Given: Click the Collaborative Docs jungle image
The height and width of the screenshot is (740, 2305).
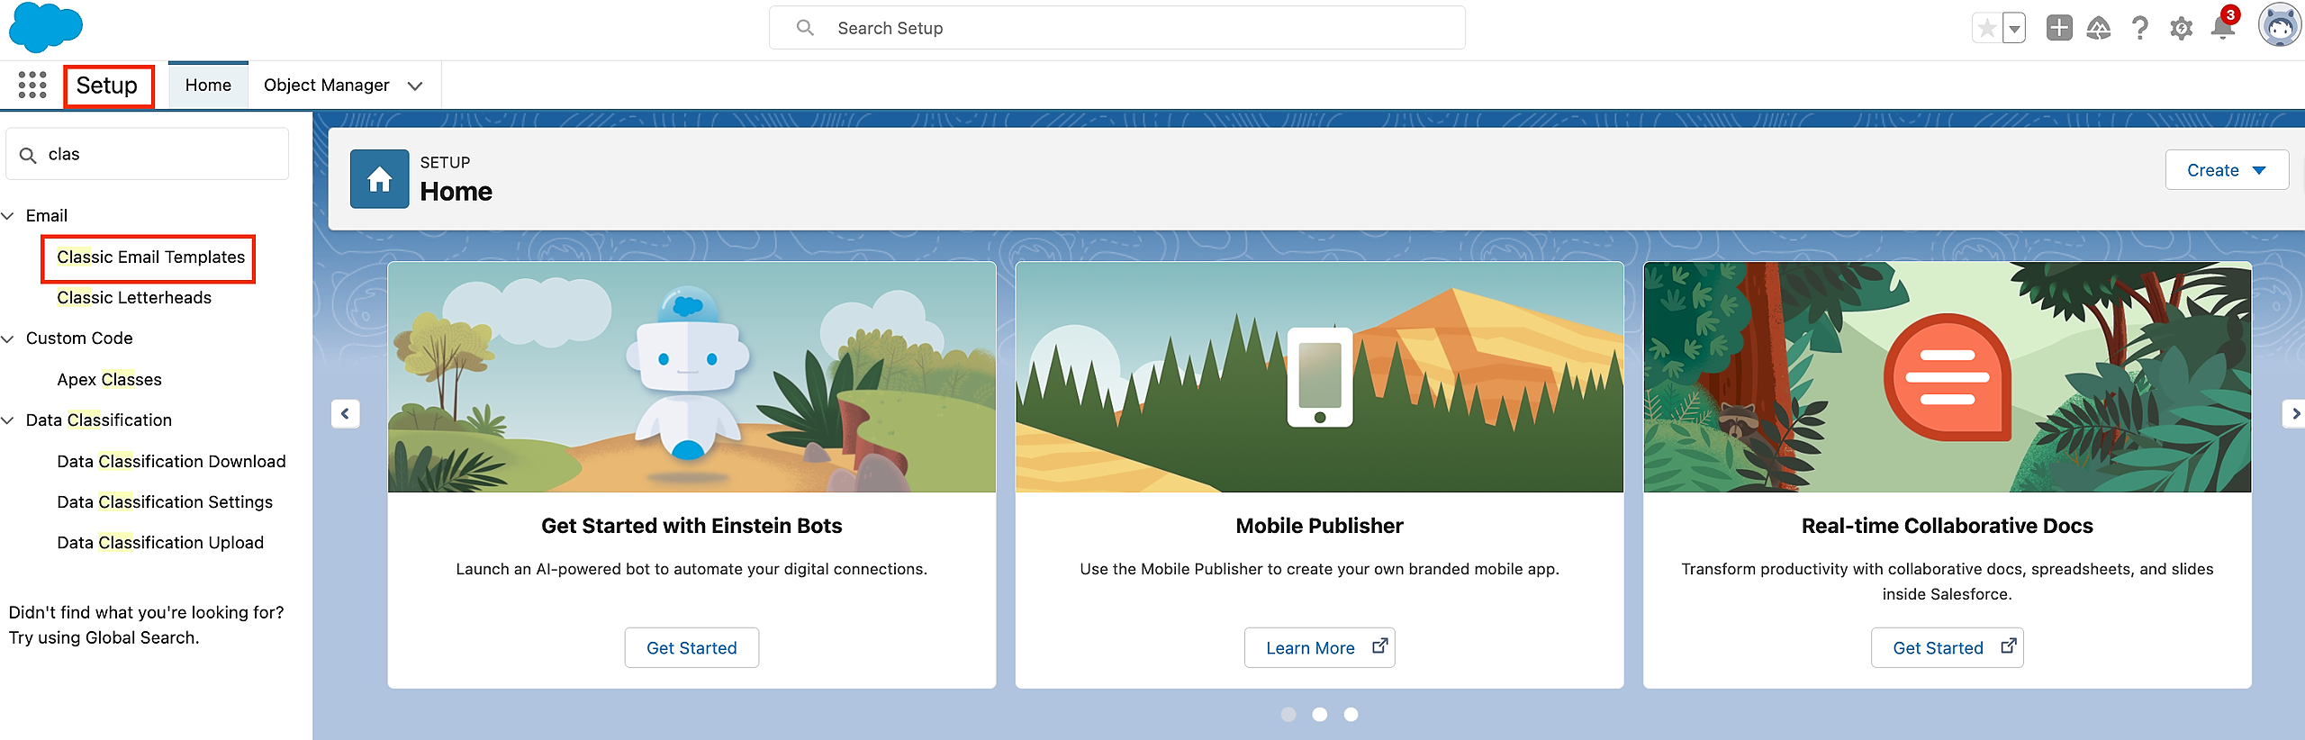Looking at the screenshot, I should 1948,377.
